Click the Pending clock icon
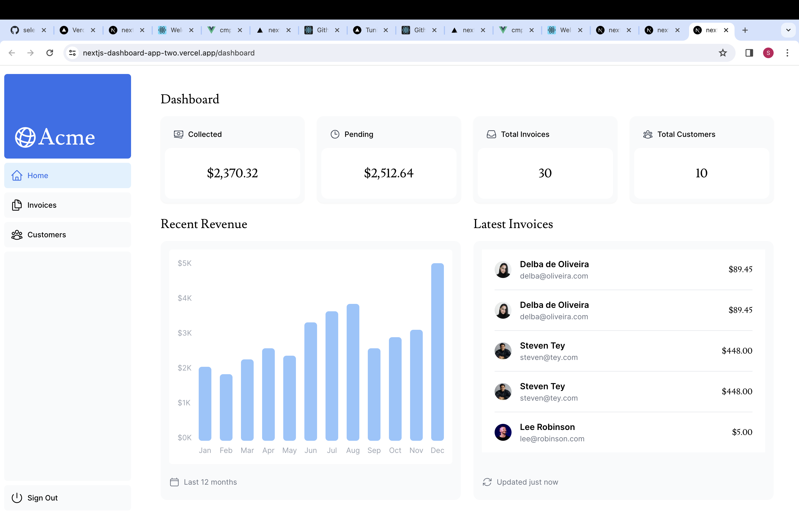 click(335, 134)
